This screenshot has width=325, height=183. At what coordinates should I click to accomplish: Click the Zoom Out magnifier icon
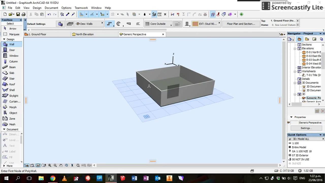[55, 165]
